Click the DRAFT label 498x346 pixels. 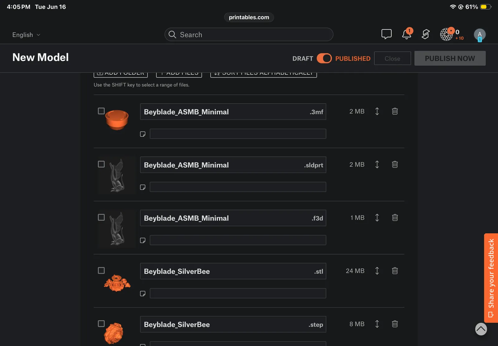point(303,58)
